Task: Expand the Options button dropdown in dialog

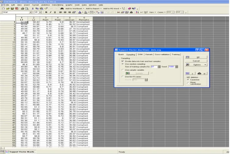Action: [205, 65]
